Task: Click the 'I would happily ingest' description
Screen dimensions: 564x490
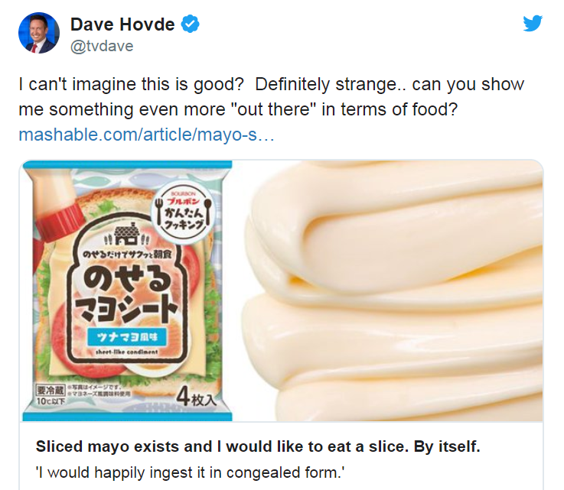Action: [x=190, y=472]
